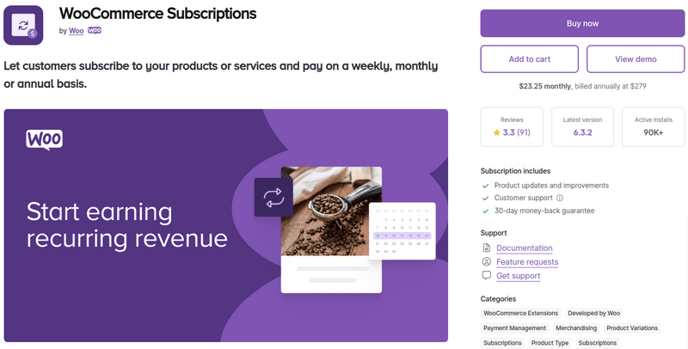This screenshot has height=349, width=688.
Task: Click the reviews star rating icon
Action: (x=497, y=133)
